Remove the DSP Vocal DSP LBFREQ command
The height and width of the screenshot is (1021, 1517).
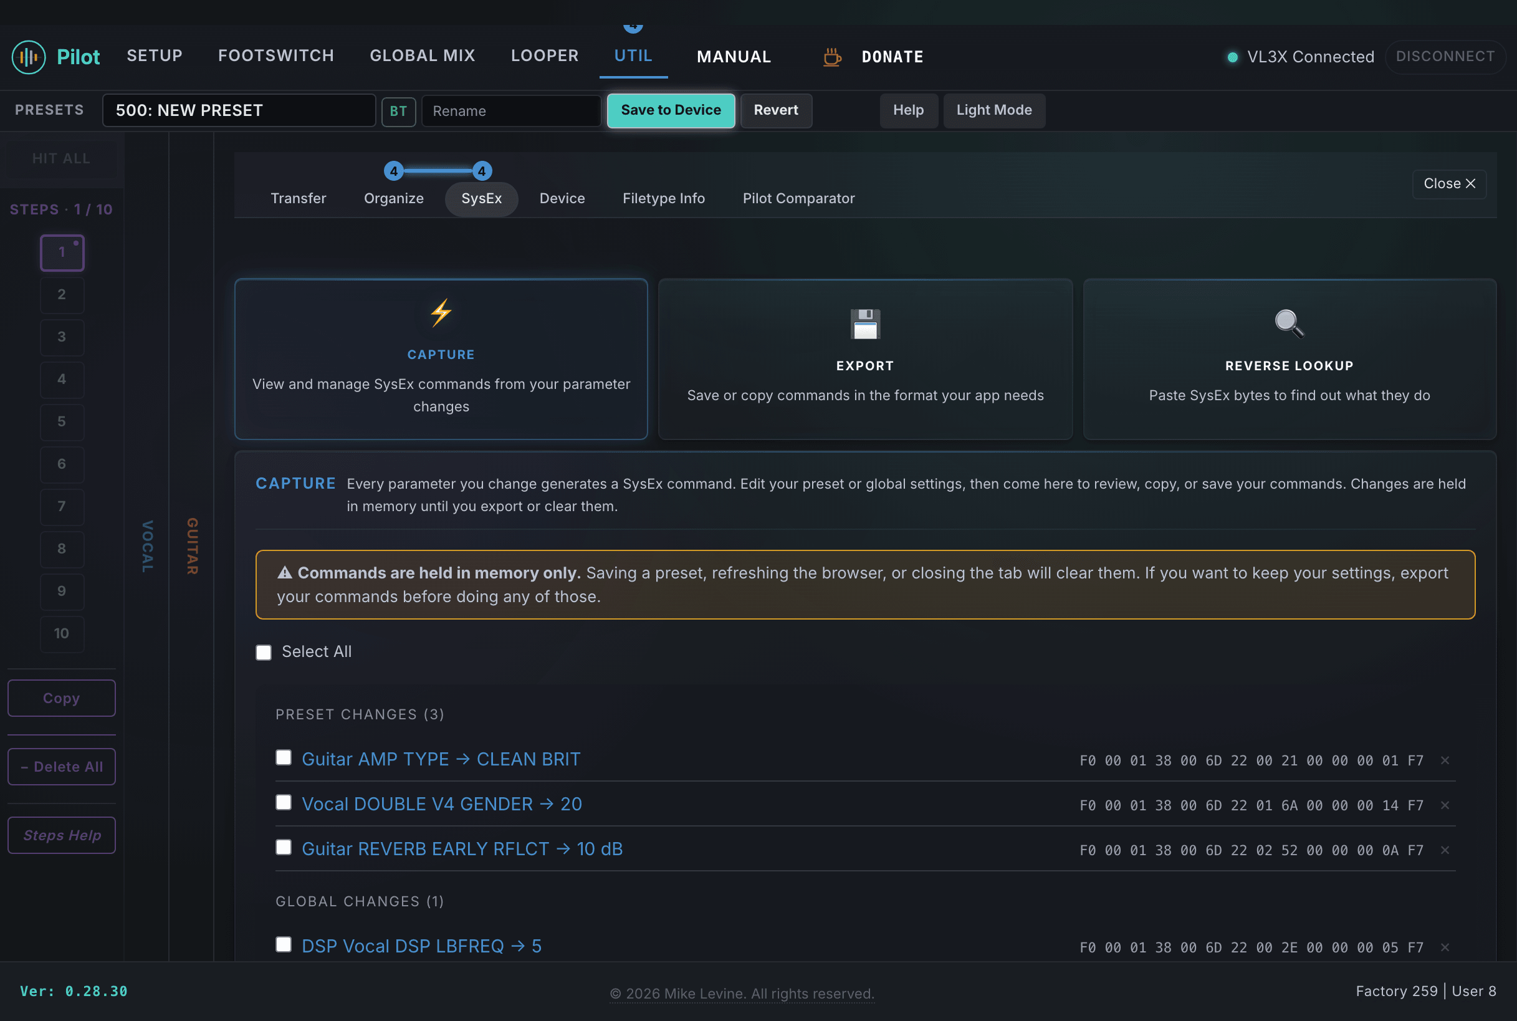1445,947
